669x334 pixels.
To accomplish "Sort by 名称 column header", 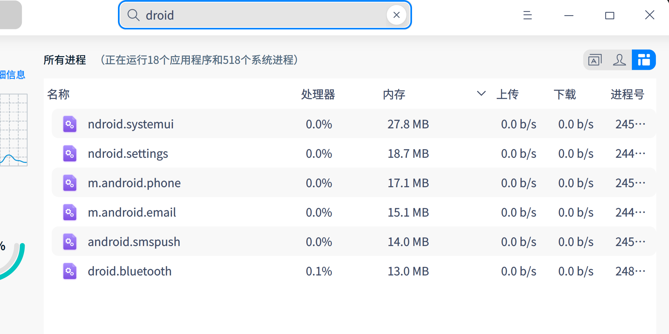I will [58, 94].
